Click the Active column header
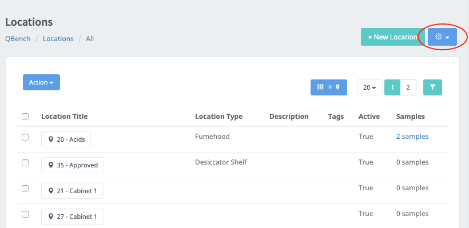Image resolution: width=469 pixels, height=228 pixels. 369,117
